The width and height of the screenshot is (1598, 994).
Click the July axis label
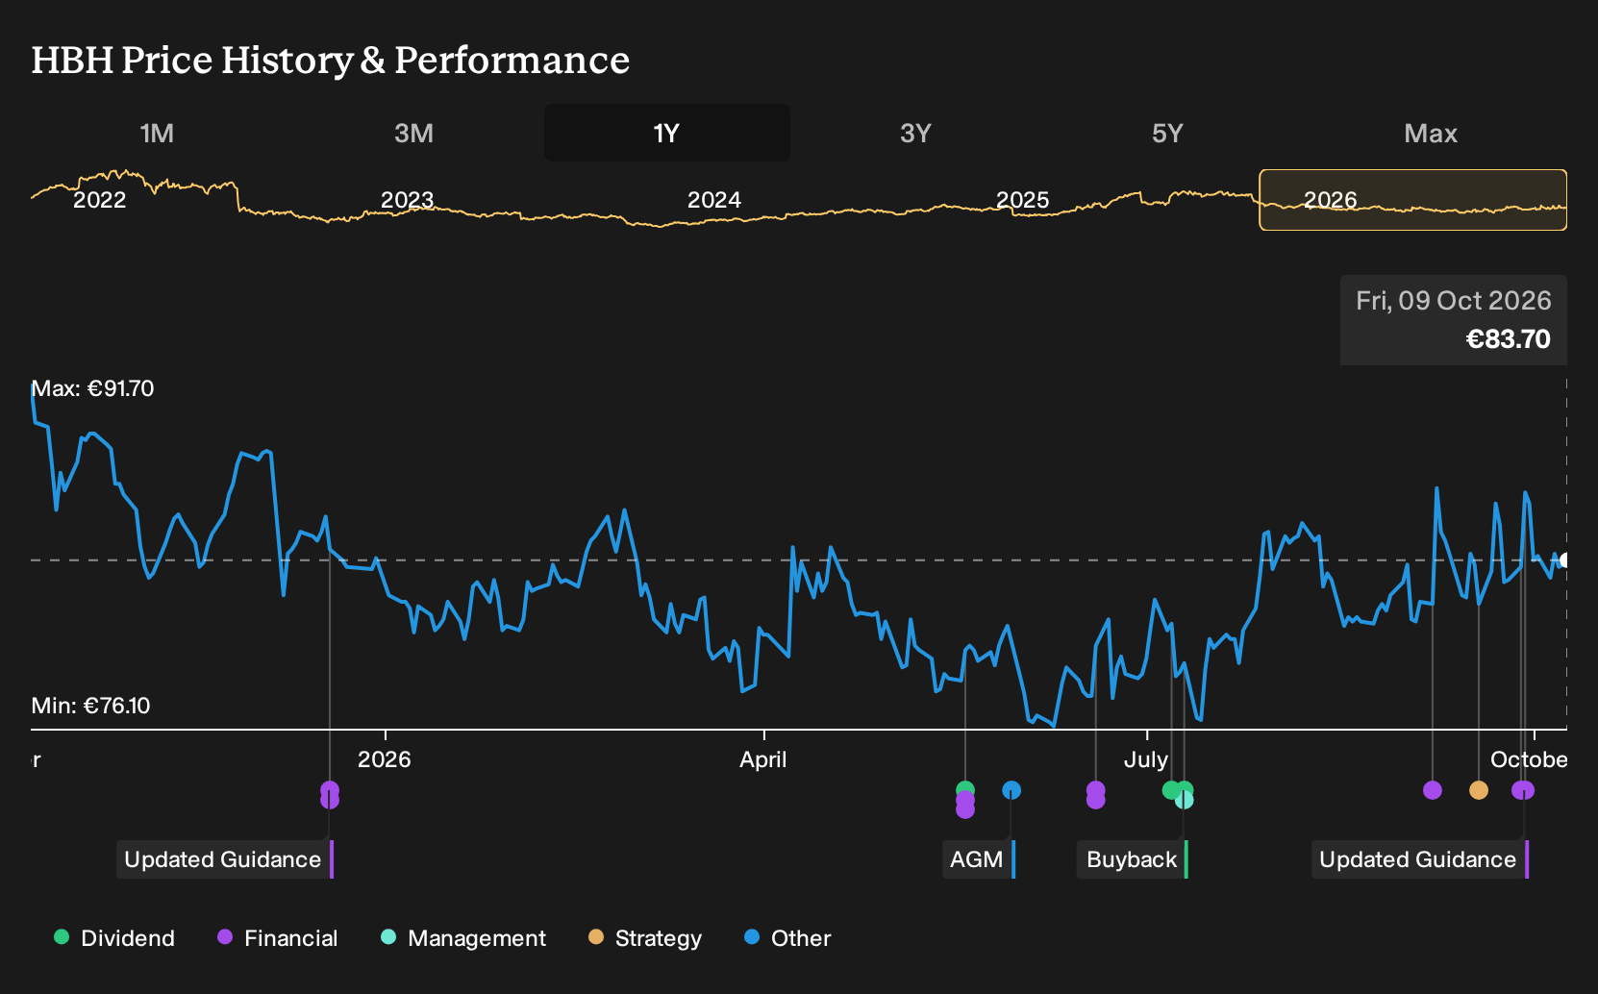1146,759
